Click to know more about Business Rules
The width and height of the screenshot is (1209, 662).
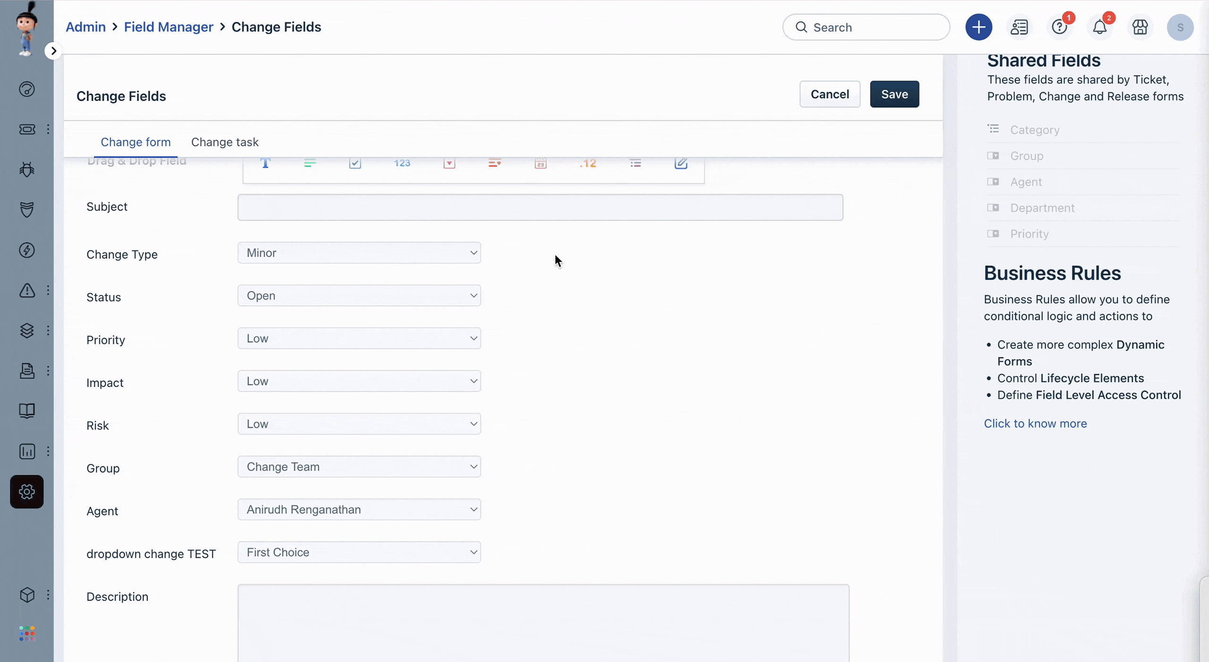click(1036, 423)
